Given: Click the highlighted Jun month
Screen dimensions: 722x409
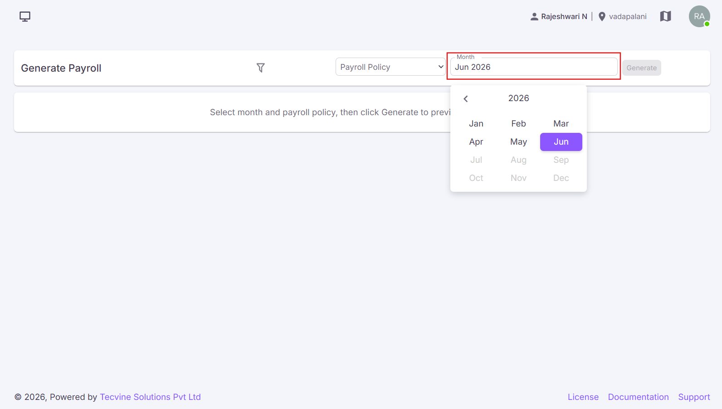Looking at the screenshot, I should (x=561, y=142).
